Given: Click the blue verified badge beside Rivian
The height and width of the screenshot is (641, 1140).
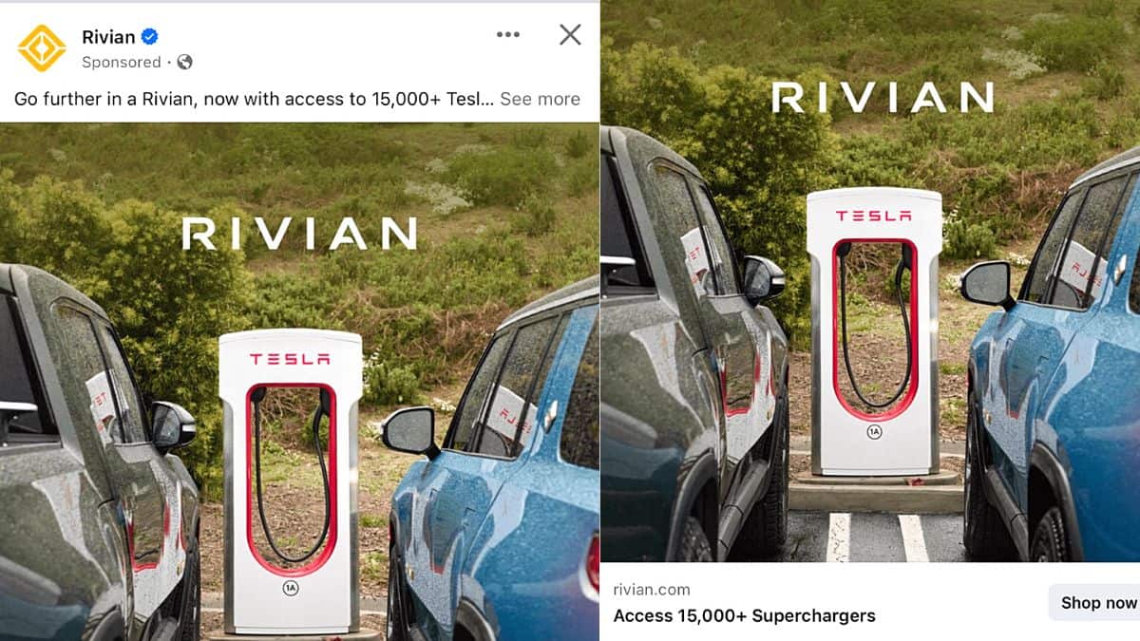Looking at the screenshot, I should click(x=149, y=37).
